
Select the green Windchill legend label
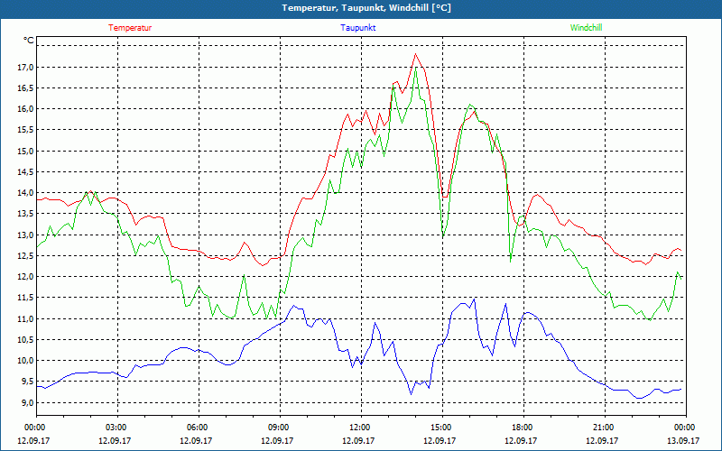pyautogui.click(x=586, y=27)
